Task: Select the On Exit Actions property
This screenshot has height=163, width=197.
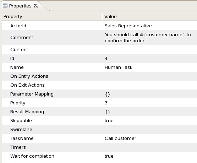Action: tap(27, 85)
